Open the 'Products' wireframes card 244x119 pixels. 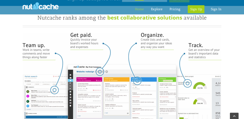(x=144, y=95)
